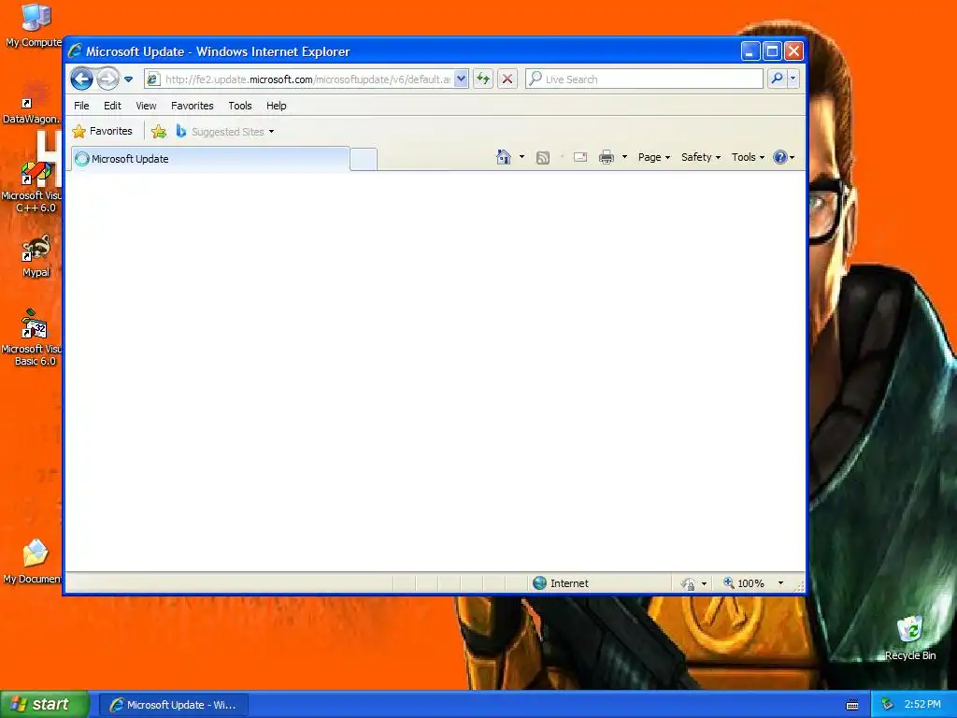The width and height of the screenshot is (957, 718).
Task: Minimize the Internet Explorer window
Action: [x=750, y=51]
